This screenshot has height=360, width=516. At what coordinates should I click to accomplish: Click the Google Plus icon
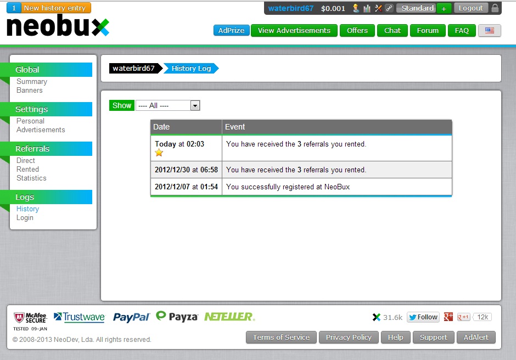coord(448,317)
